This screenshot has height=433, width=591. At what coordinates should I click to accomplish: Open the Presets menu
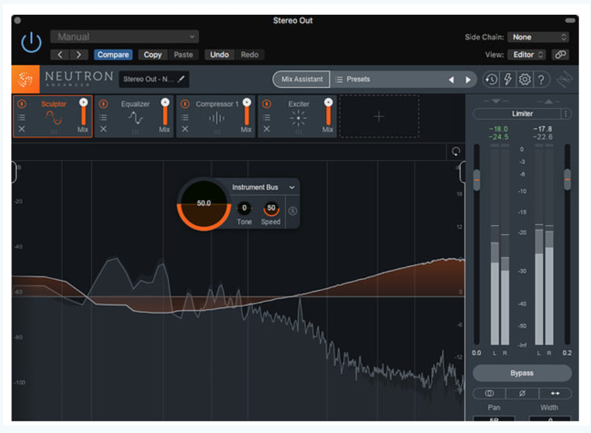click(358, 80)
